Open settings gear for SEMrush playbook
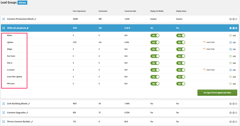This screenshot has height=126, width=240. tap(233, 28)
